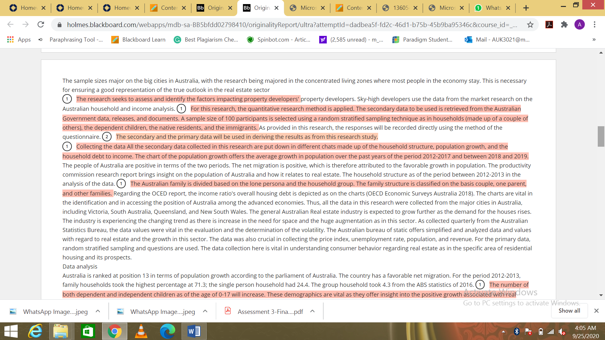This screenshot has height=340, width=605.
Task: Click the Bluetooth tray icon
Action: click(x=517, y=331)
